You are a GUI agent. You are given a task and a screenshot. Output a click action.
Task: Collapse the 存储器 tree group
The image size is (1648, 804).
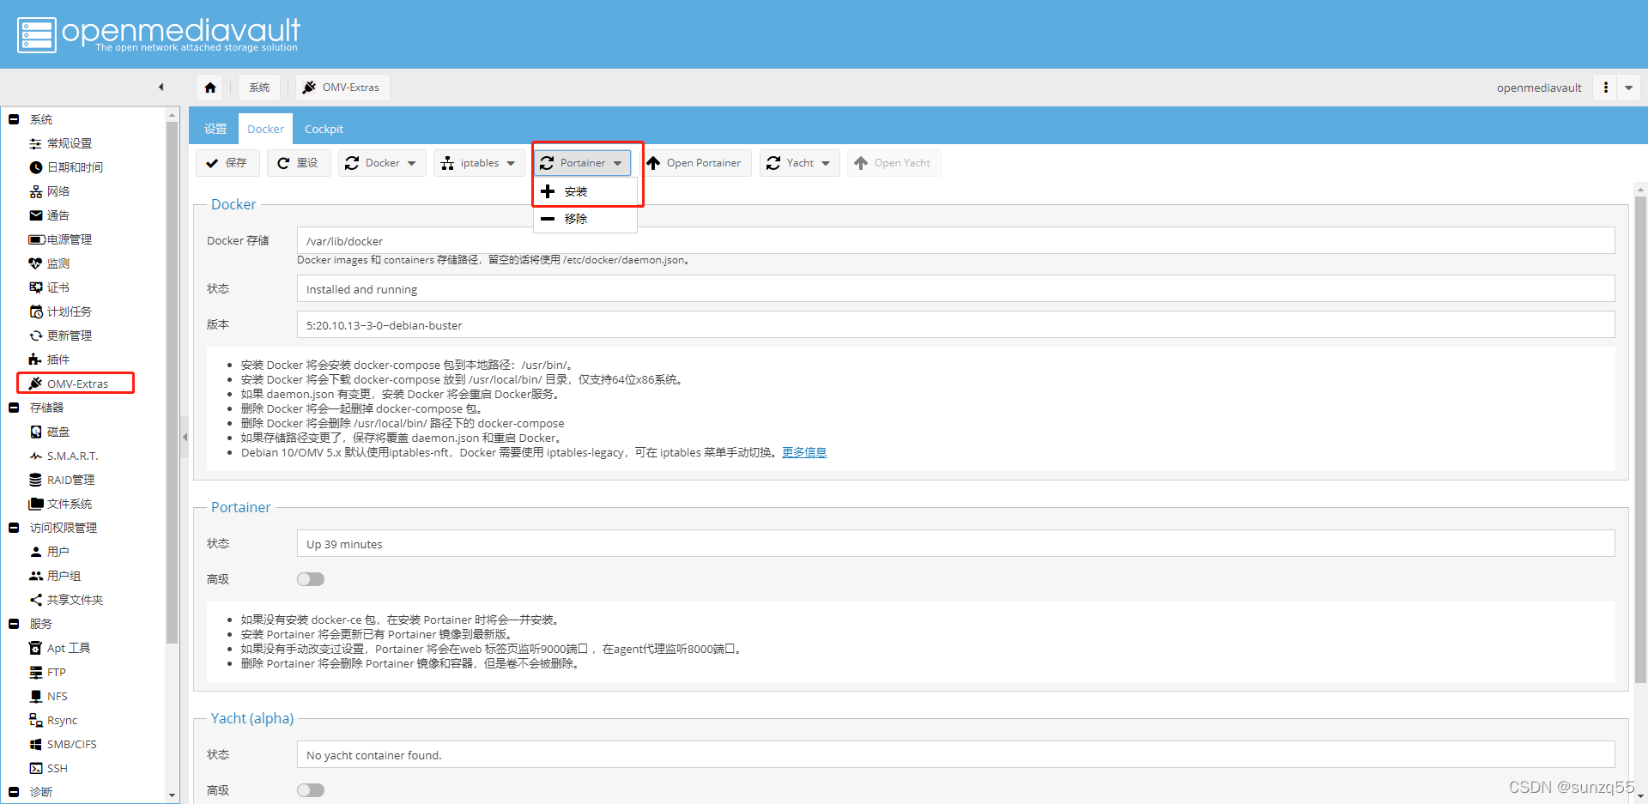pyautogui.click(x=14, y=408)
